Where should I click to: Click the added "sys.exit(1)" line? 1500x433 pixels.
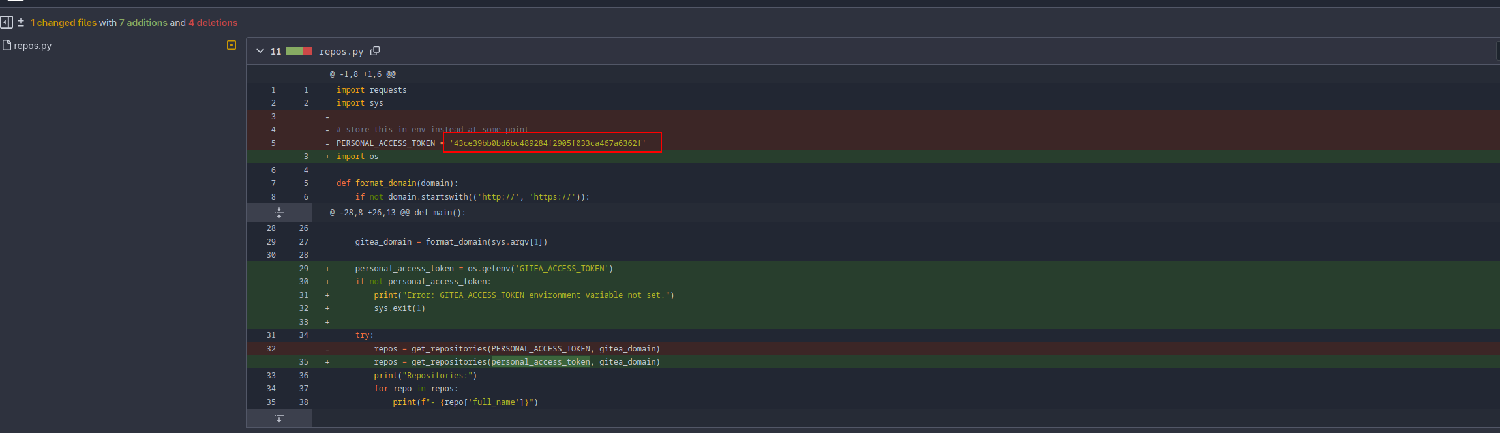(400, 308)
